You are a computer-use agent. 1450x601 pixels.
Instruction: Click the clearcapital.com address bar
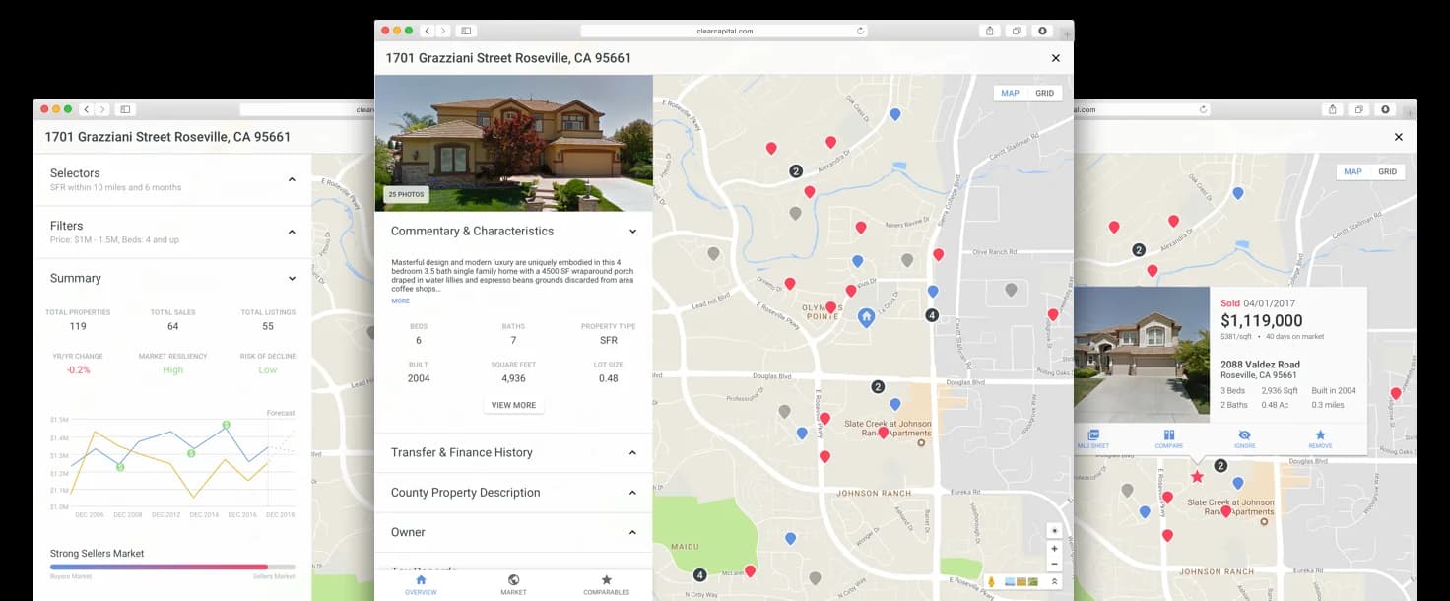724,31
